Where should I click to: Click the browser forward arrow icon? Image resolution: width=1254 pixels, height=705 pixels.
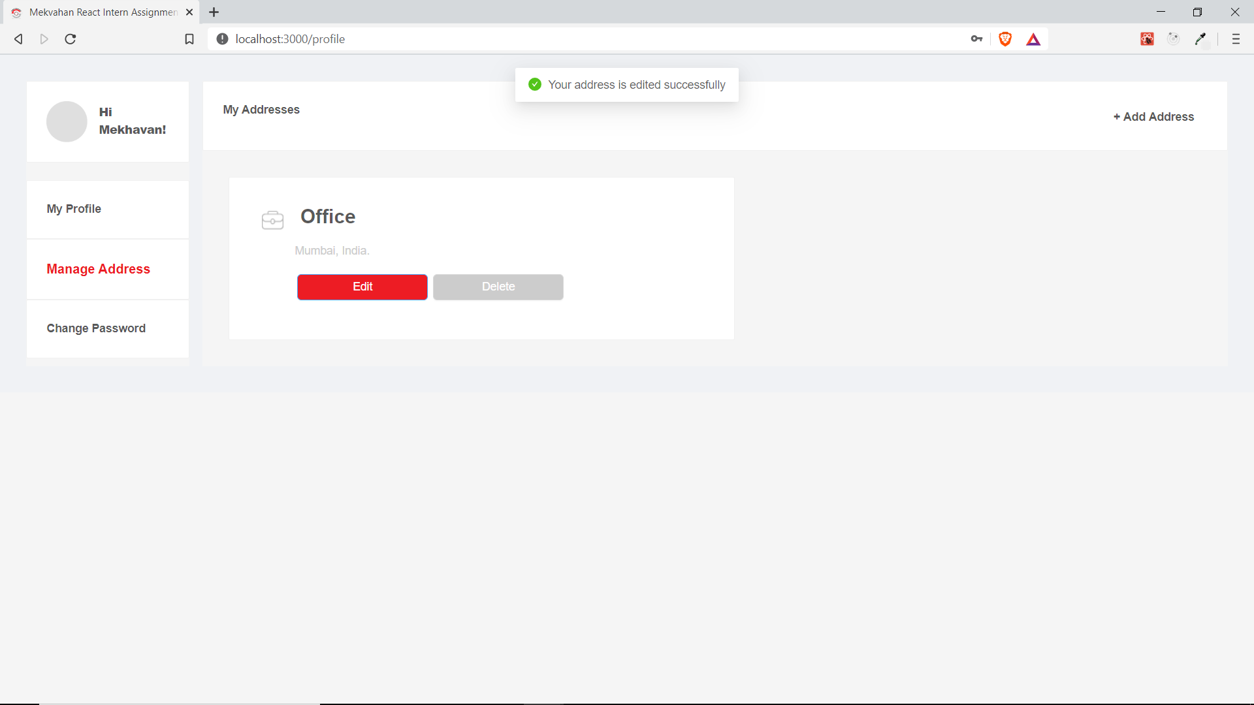tap(44, 39)
